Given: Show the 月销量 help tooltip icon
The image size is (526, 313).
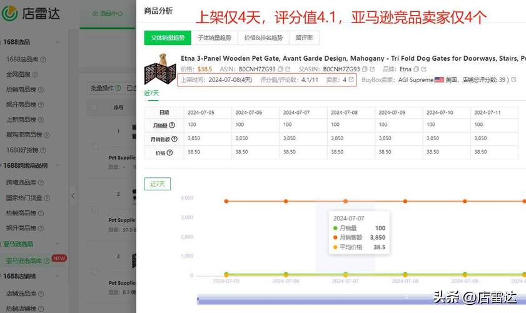Looking at the screenshot, I should 172,125.
